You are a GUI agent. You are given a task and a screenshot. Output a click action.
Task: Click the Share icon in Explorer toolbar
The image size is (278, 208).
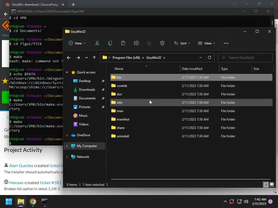click(x=149, y=43)
